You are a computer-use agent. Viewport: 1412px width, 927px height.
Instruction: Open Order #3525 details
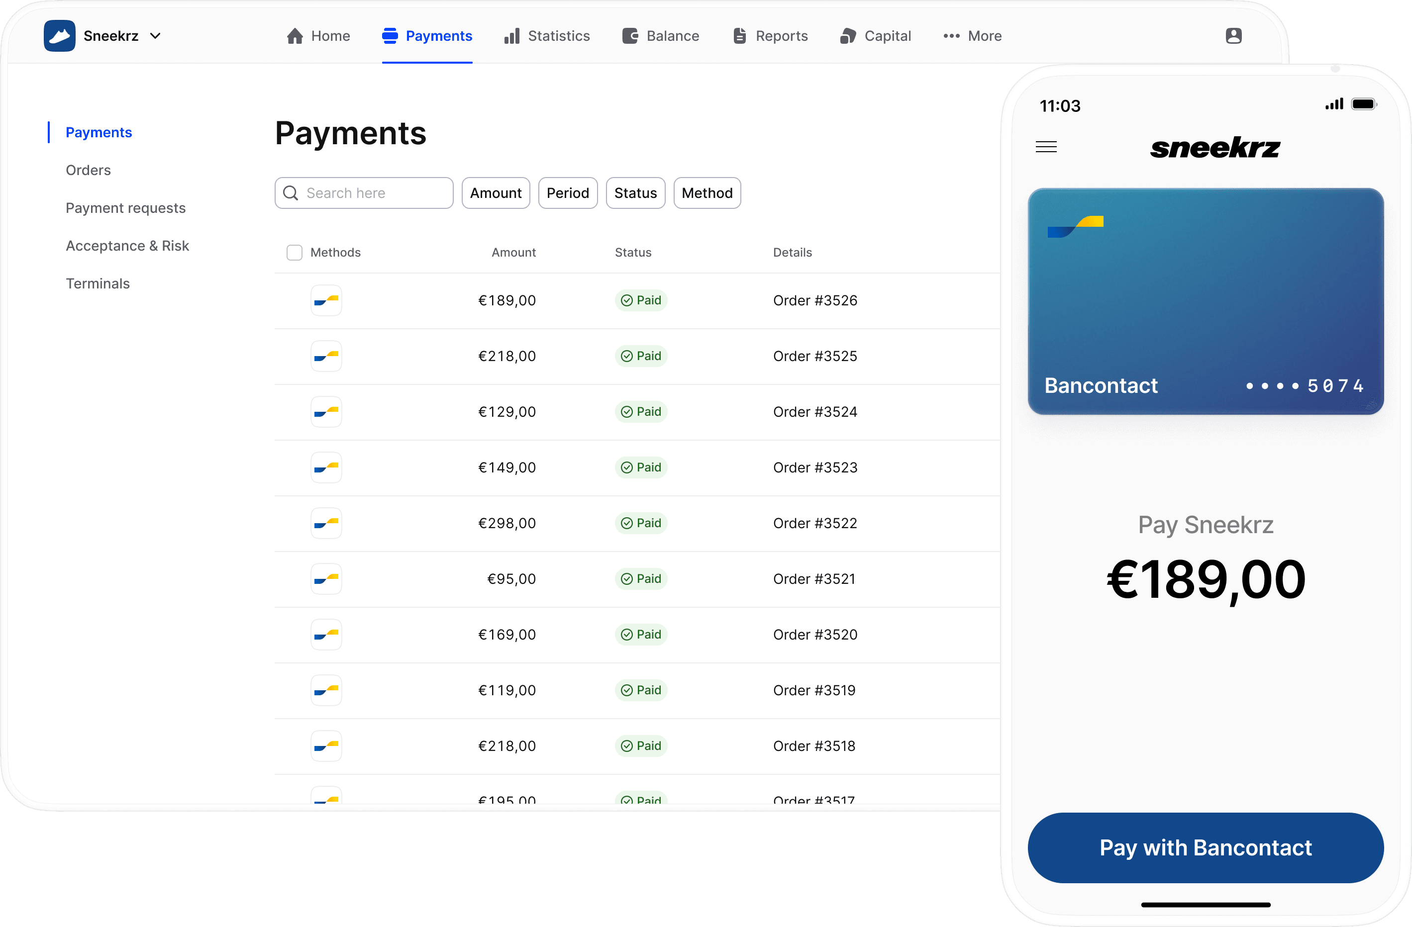(x=815, y=357)
